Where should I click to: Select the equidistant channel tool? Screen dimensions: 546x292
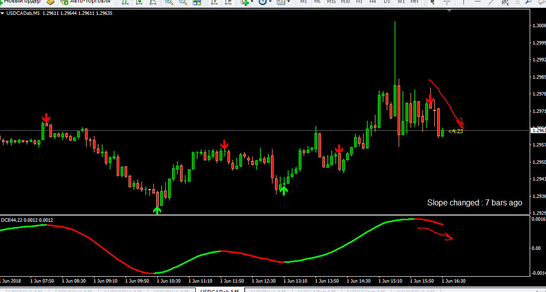(x=505, y=2)
